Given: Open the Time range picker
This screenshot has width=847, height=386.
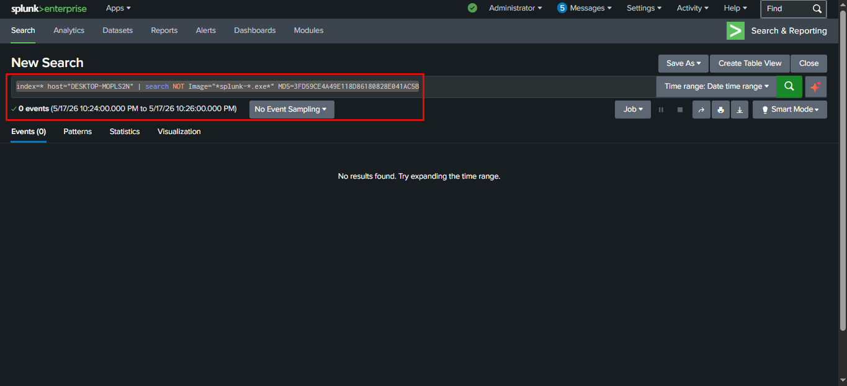Looking at the screenshot, I should point(717,86).
